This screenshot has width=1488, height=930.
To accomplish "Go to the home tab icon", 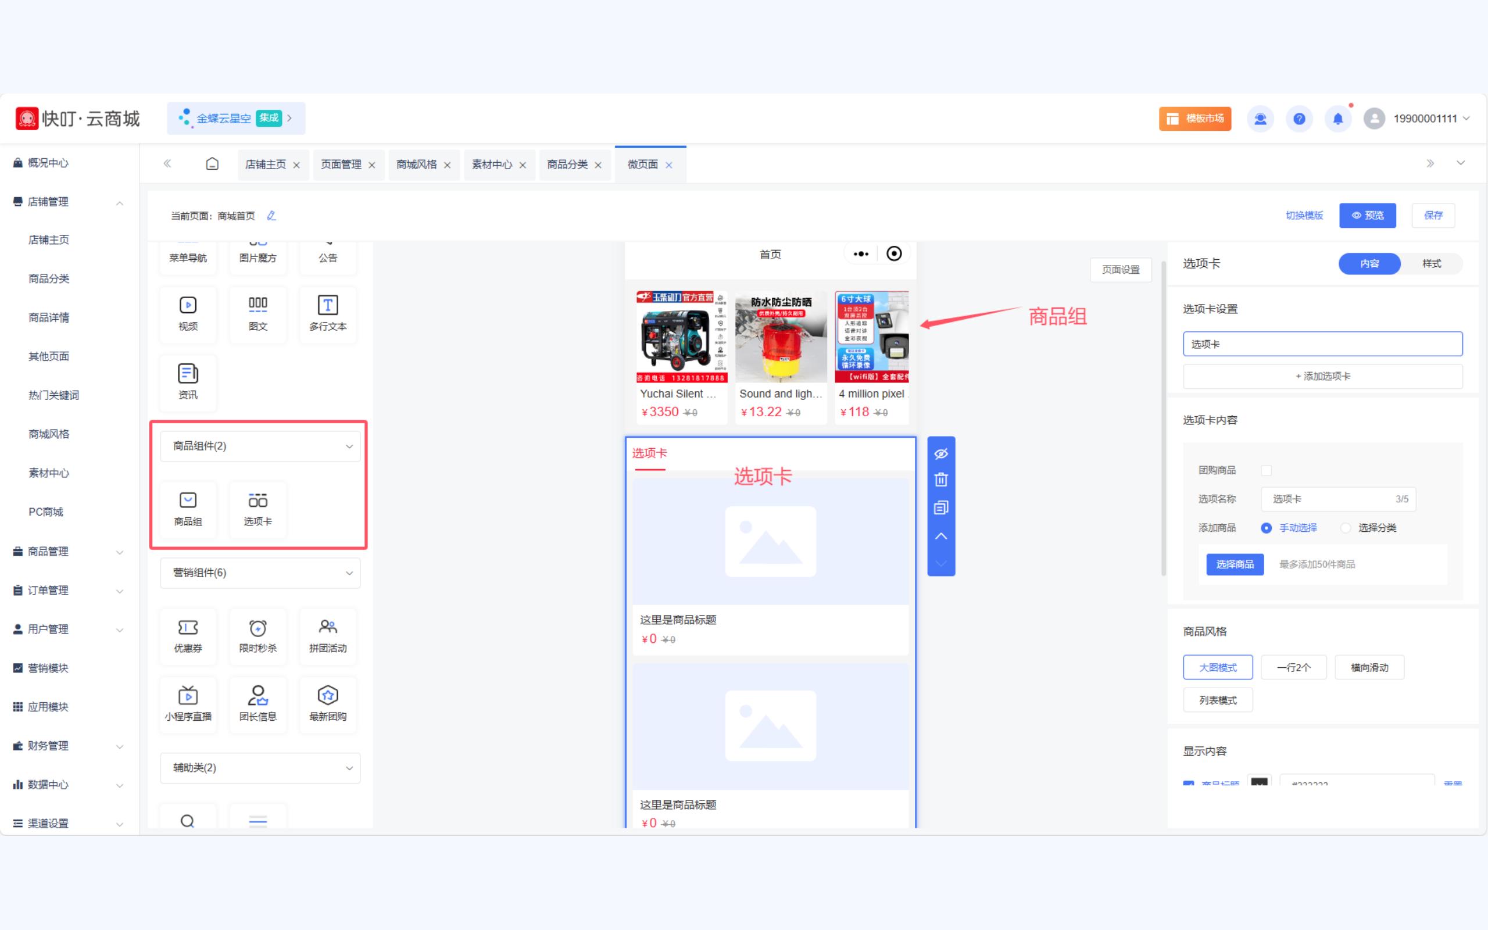I will point(212,164).
